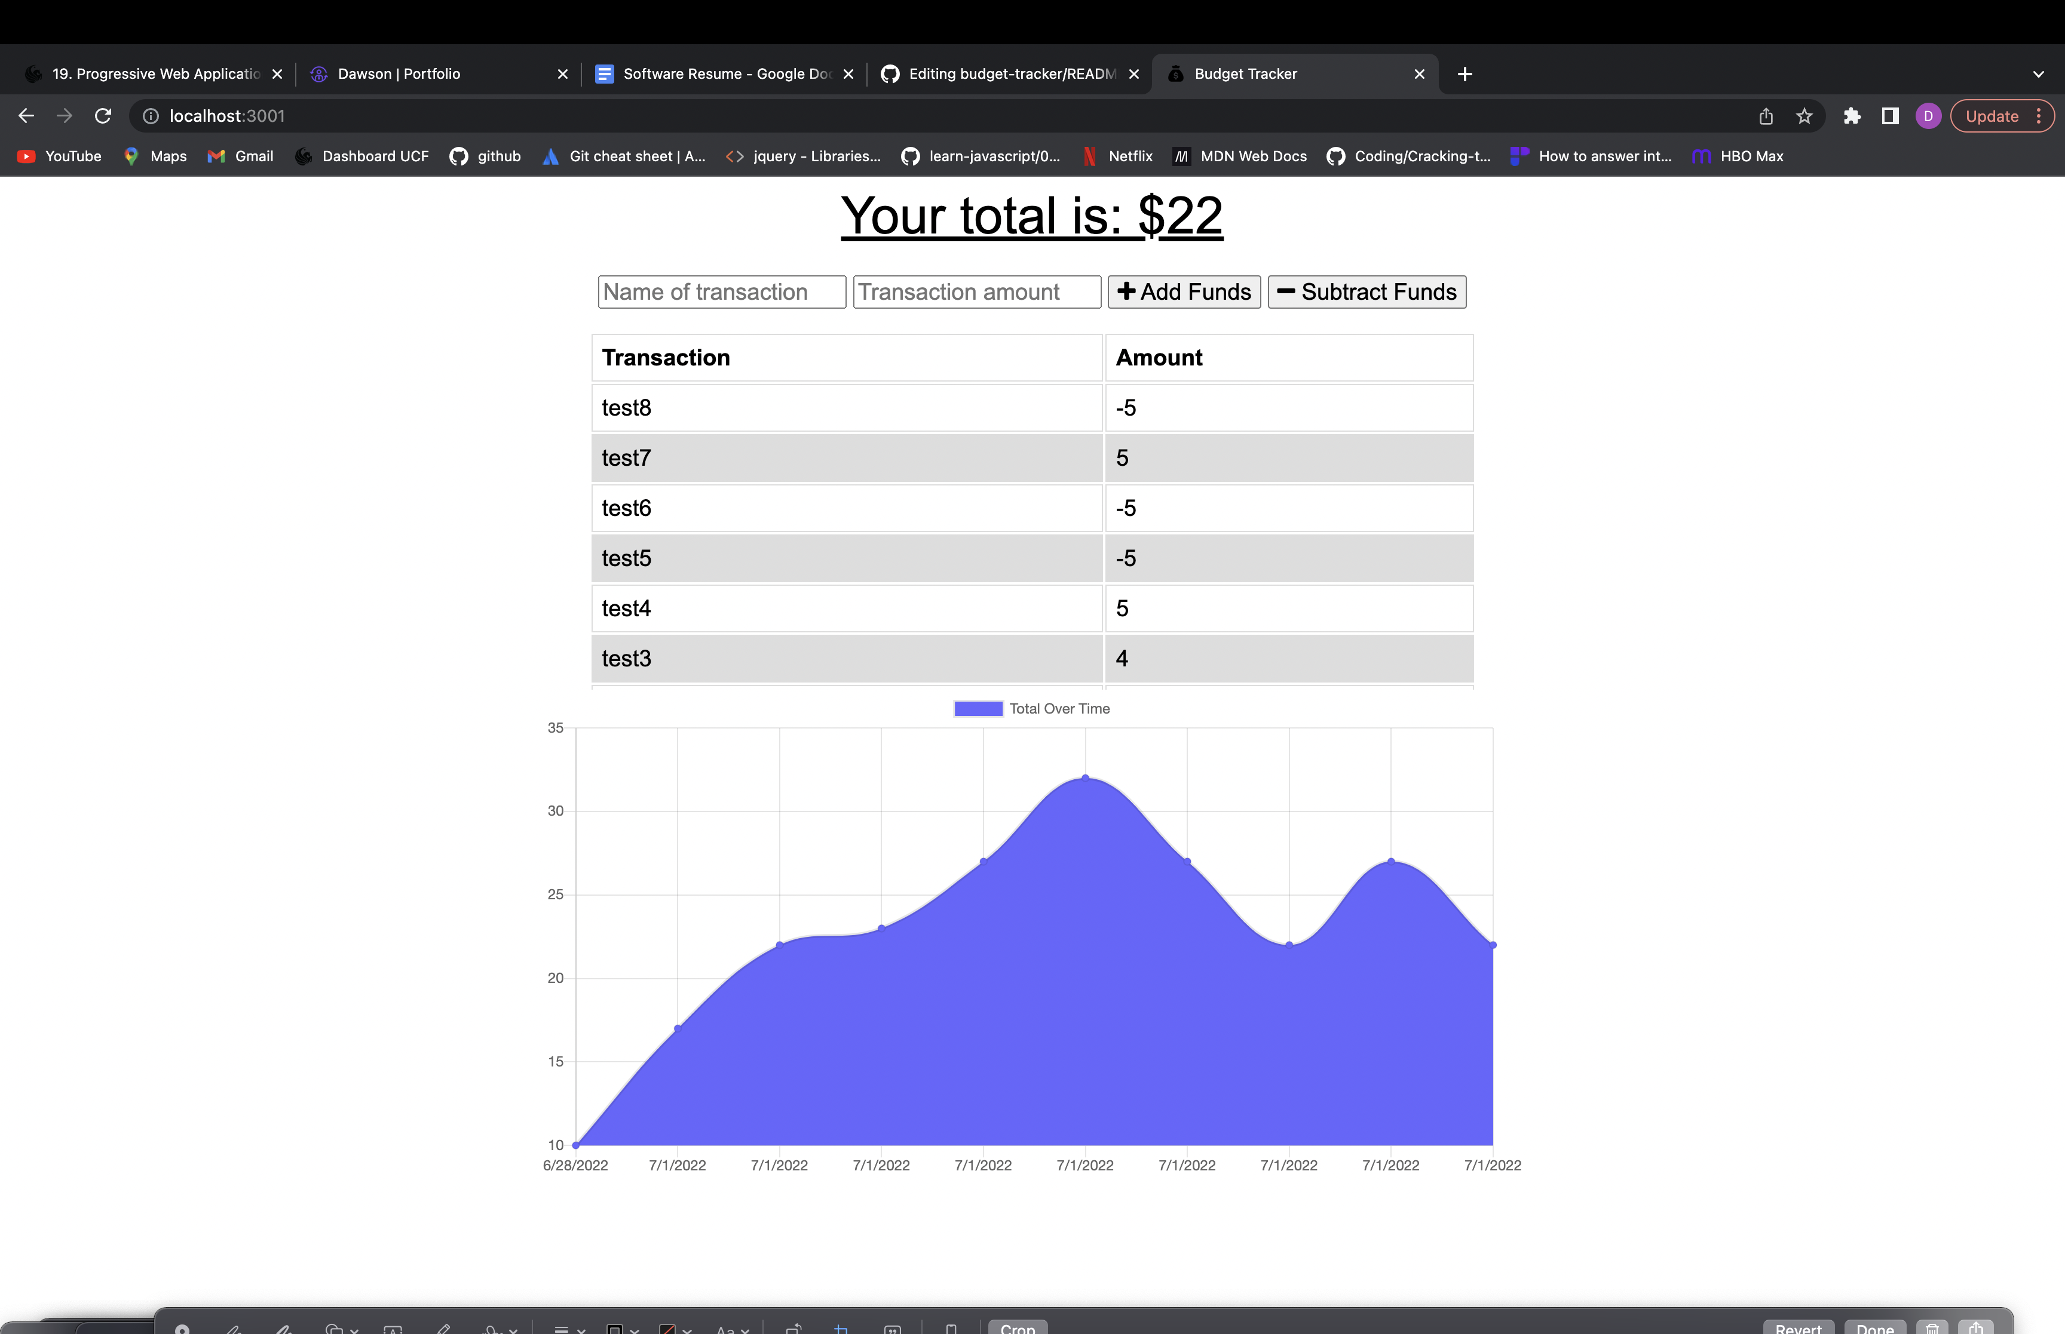Select the Text annotation tool in the markup toolbar

pos(393,1328)
